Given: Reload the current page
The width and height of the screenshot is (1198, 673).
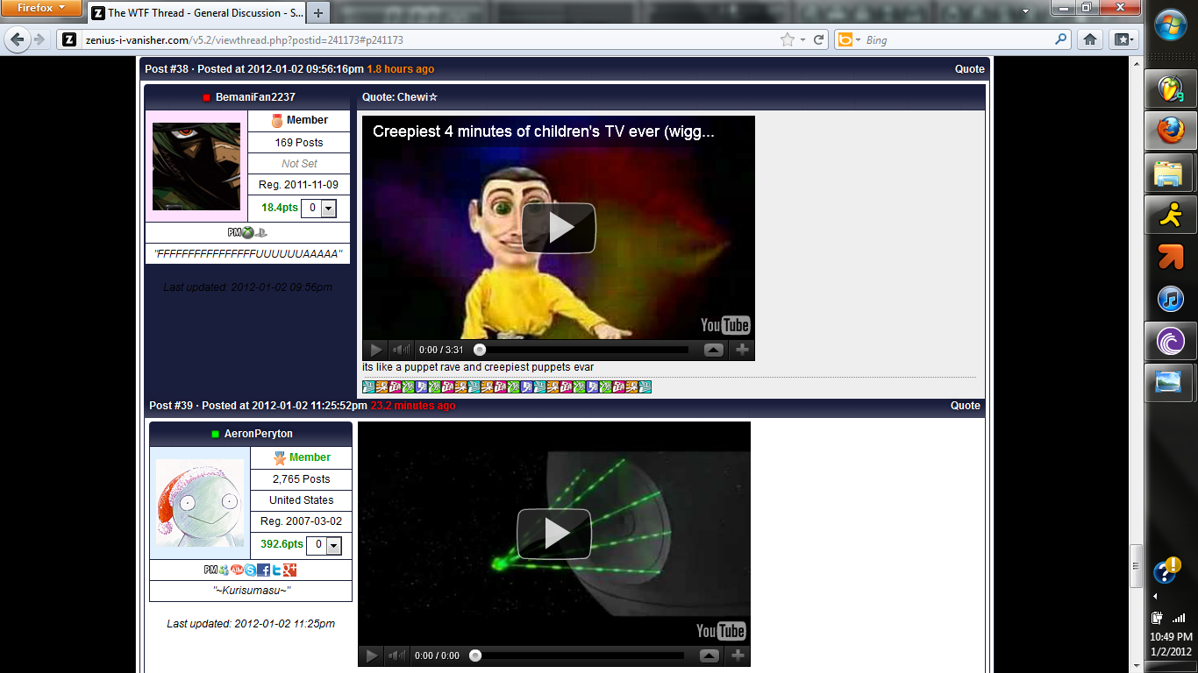Looking at the screenshot, I should [819, 39].
